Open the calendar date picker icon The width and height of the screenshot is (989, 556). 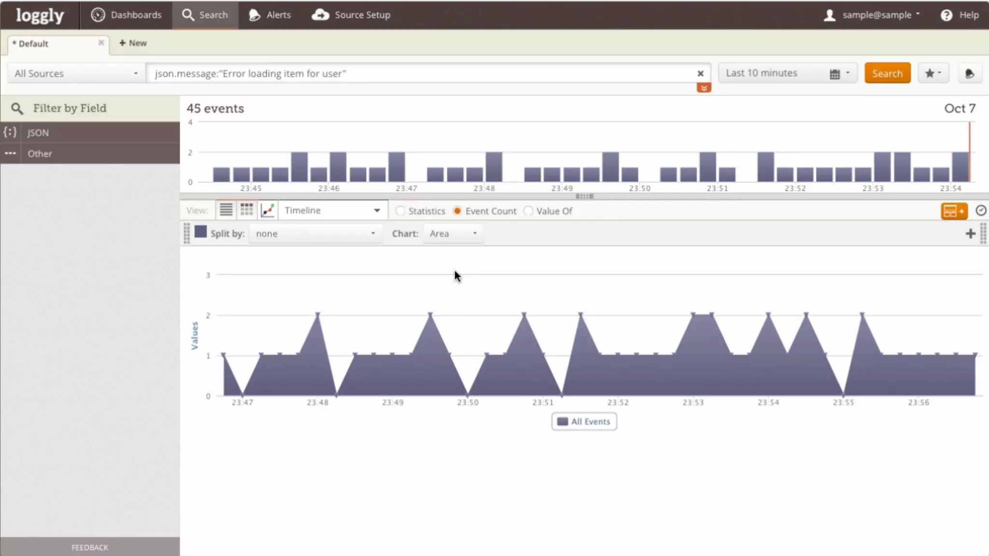click(834, 74)
